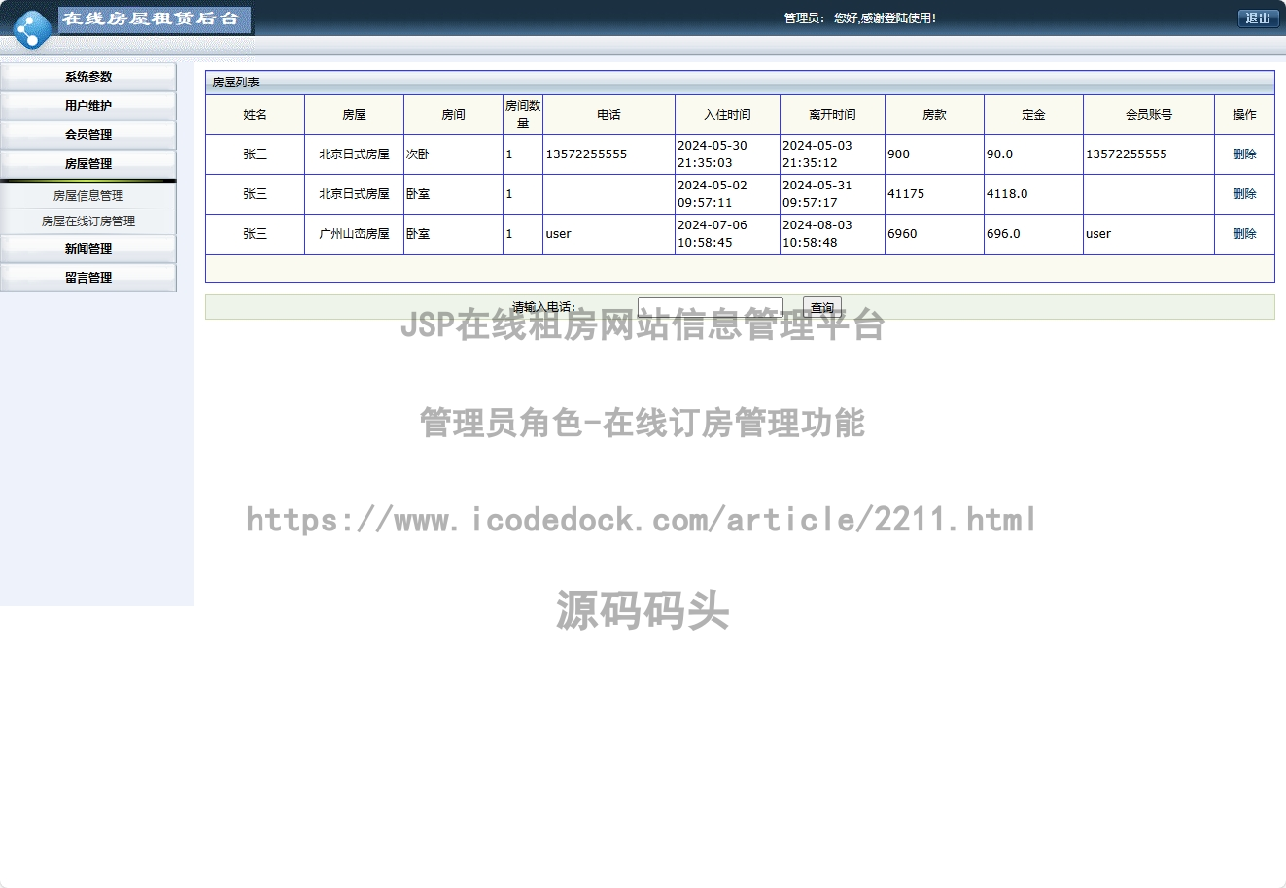Focus the phone number search field
Screen dimensions: 1286x888
coord(711,307)
